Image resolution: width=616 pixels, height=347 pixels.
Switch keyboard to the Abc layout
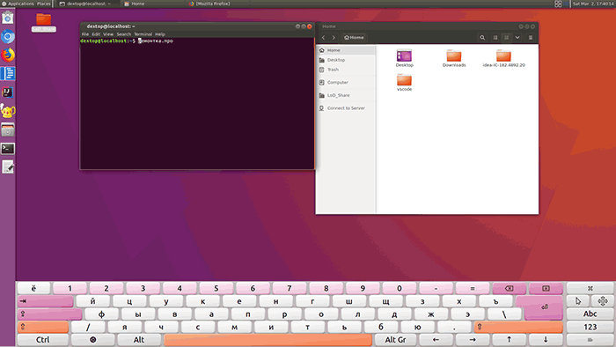tap(590, 314)
